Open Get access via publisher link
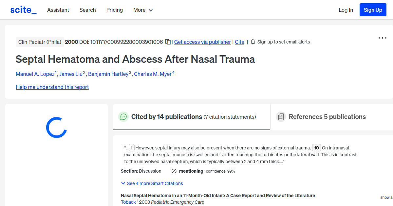Viewport: 393px width, 206px height. [x=202, y=42]
